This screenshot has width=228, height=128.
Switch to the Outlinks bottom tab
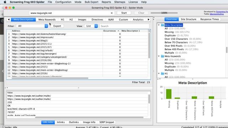(74, 122)
